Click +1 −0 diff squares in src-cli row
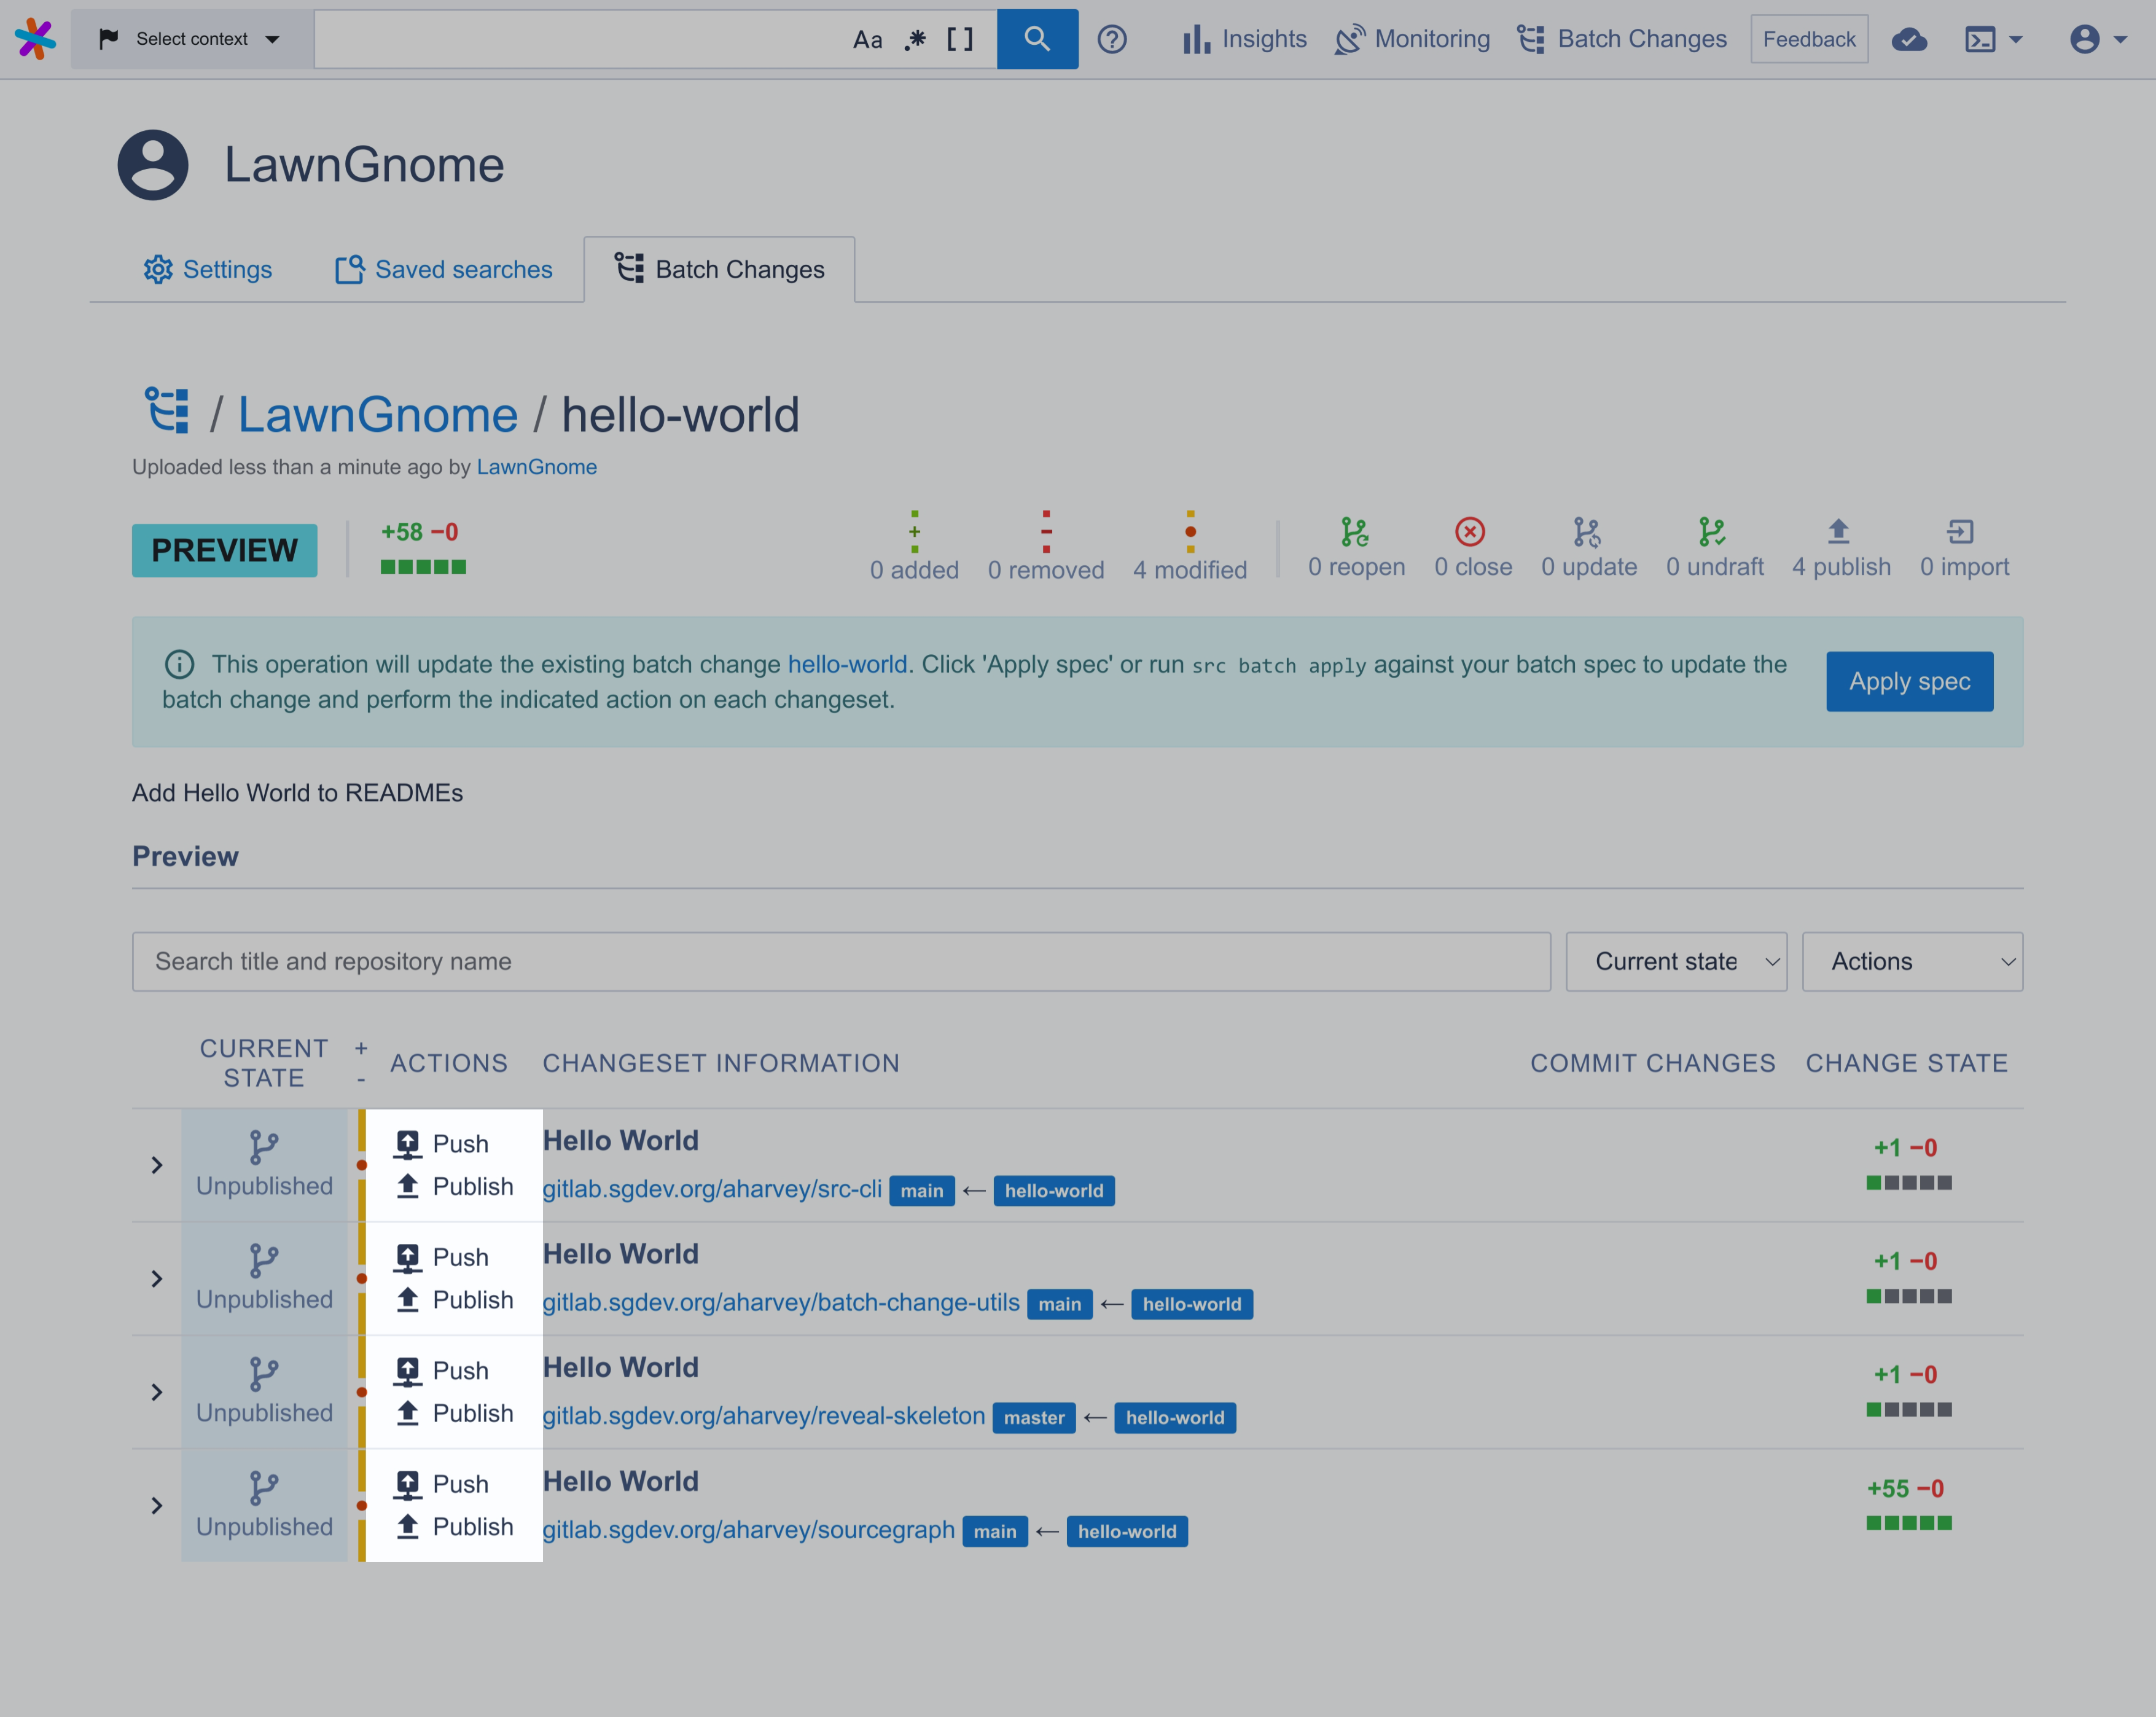The height and width of the screenshot is (1717, 2156). (x=1909, y=1183)
